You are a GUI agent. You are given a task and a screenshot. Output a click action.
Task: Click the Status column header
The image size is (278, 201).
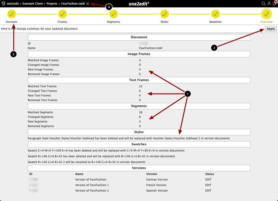[210, 174]
